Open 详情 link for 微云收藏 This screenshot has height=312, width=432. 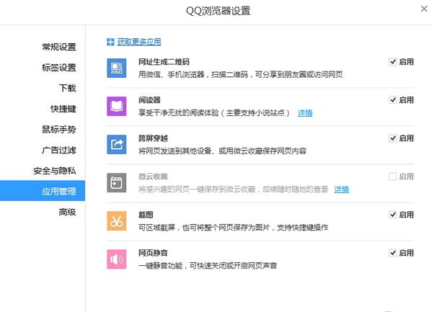click(341, 190)
